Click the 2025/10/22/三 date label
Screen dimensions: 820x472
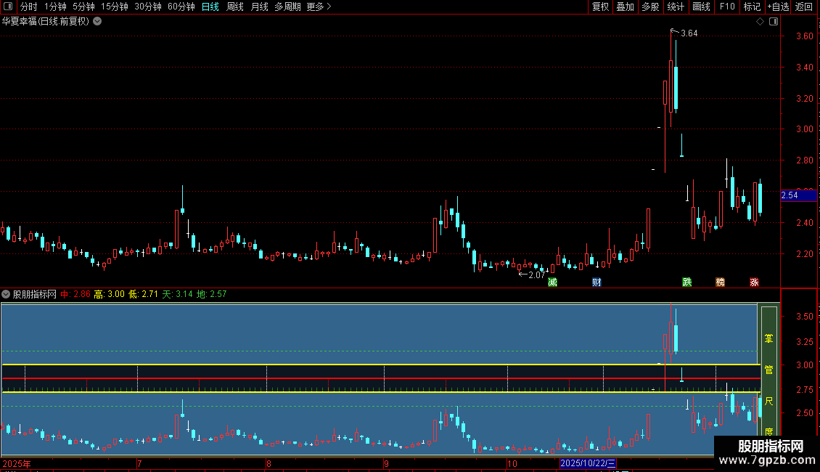coord(588,463)
